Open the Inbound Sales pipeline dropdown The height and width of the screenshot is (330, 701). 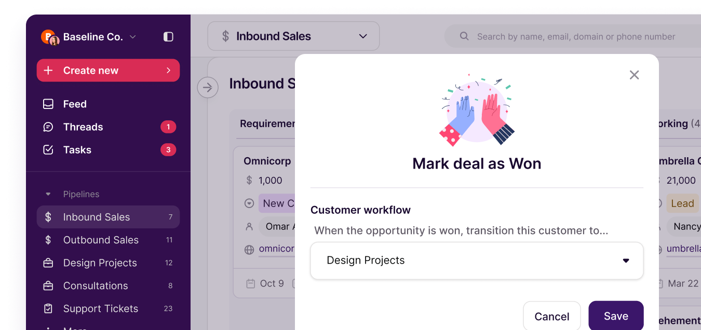pyautogui.click(x=293, y=36)
